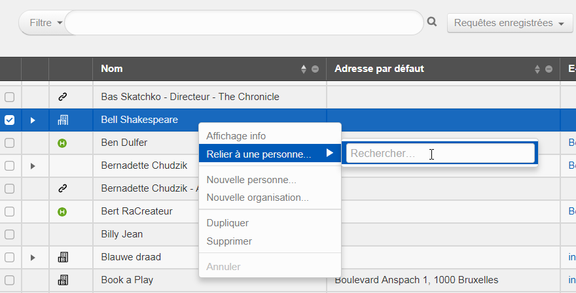Select Nouvelle organisation... in context menu
The height and width of the screenshot is (293, 576).
pos(257,198)
